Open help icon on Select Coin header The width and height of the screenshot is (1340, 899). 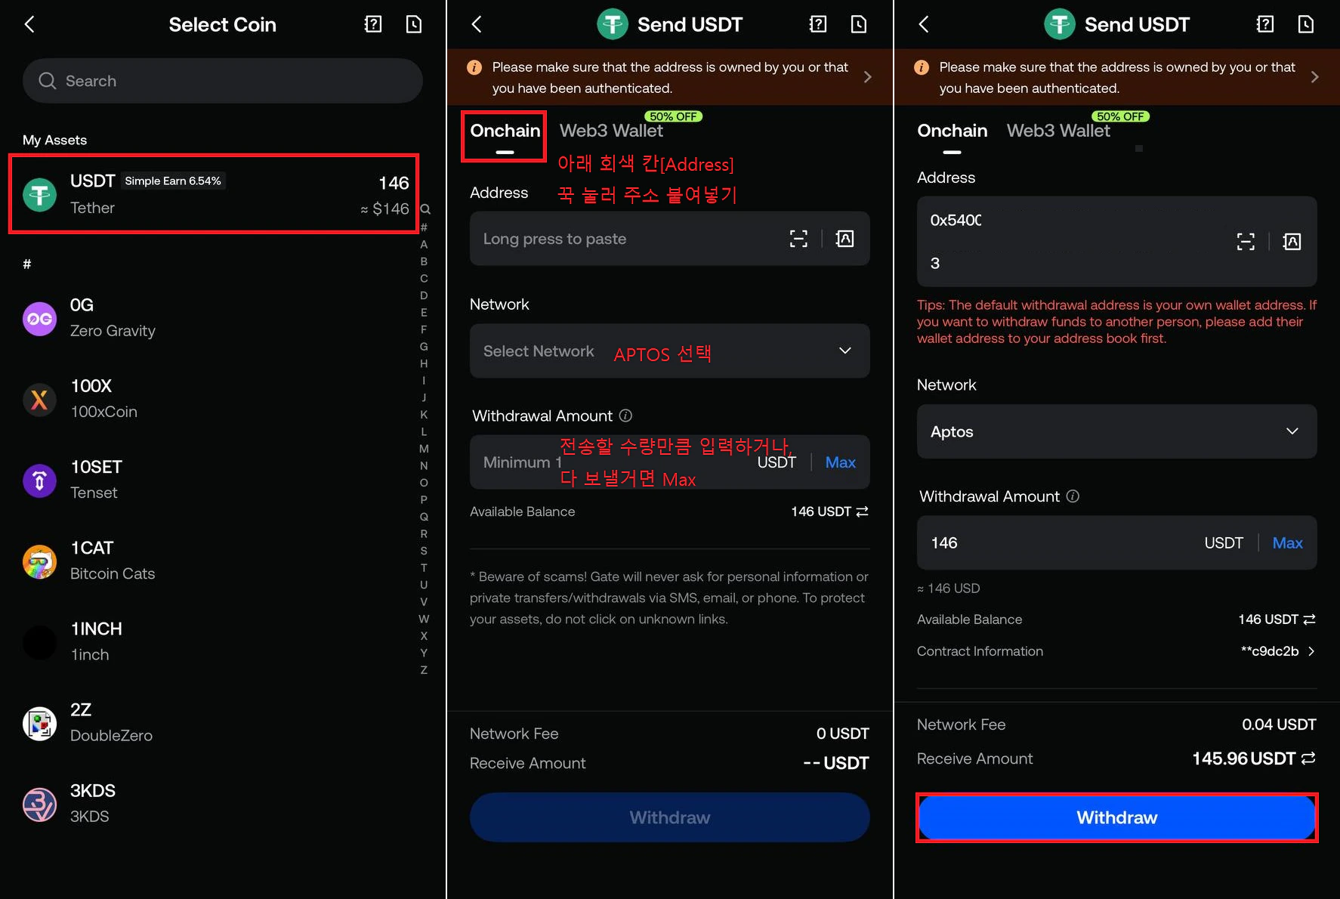point(373,24)
